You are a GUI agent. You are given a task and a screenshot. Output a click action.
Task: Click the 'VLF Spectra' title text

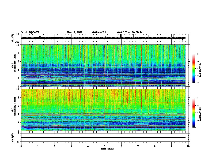tap(30, 32)
